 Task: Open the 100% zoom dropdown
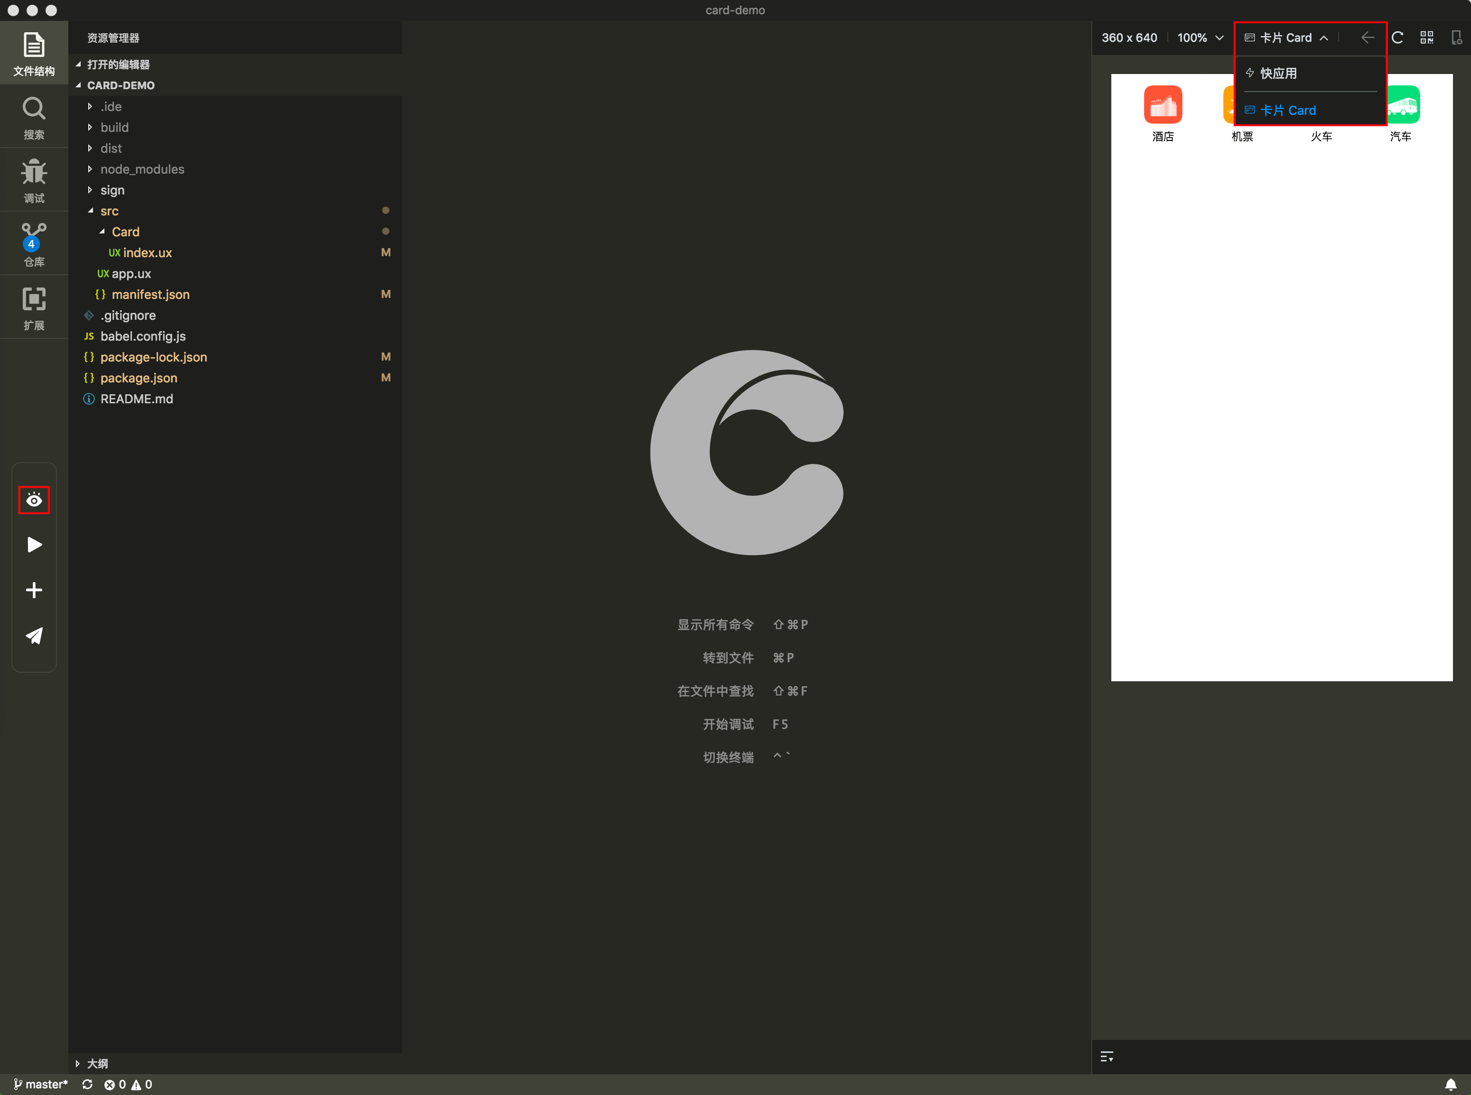[x=1200, y=38]
